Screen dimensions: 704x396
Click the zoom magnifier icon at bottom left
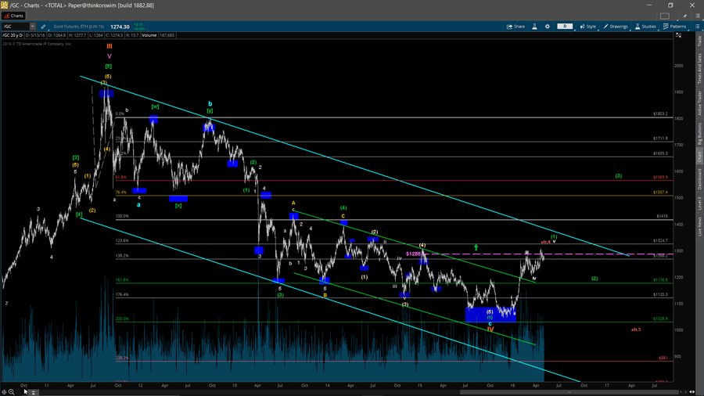(x=12, y=392)
